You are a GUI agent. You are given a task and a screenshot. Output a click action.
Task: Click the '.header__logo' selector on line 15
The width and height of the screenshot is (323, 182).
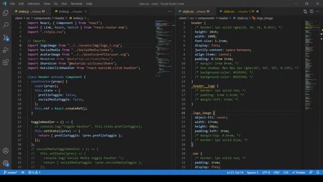coord(203,86)
